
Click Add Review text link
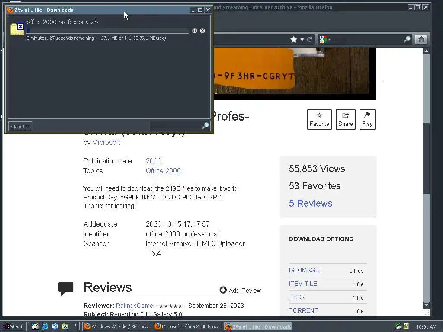[245, 290]
